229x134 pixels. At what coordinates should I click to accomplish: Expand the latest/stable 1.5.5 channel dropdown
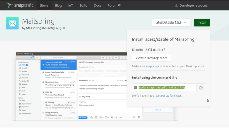pos(171,23)
